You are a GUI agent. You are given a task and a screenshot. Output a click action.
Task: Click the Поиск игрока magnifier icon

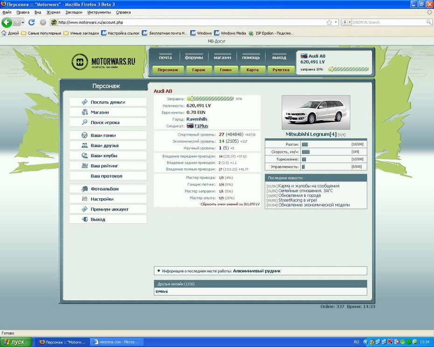pos(84,122)
